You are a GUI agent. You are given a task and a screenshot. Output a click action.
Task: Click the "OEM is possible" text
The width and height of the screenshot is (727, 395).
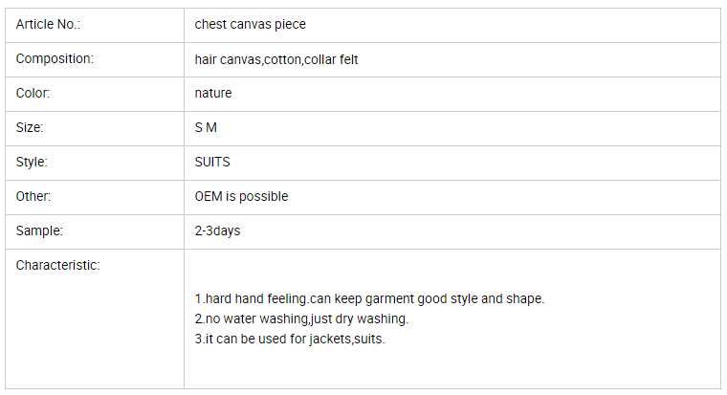241,196
